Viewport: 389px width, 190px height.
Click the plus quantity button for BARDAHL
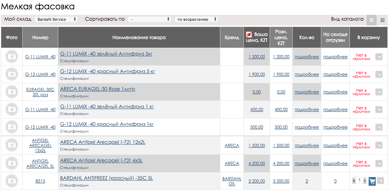click(x=354, y=181)
